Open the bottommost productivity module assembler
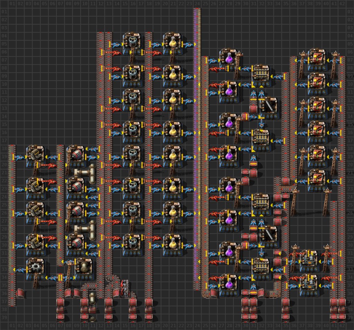The width and height of the screenshot is (354, 330). coord(318,181)
